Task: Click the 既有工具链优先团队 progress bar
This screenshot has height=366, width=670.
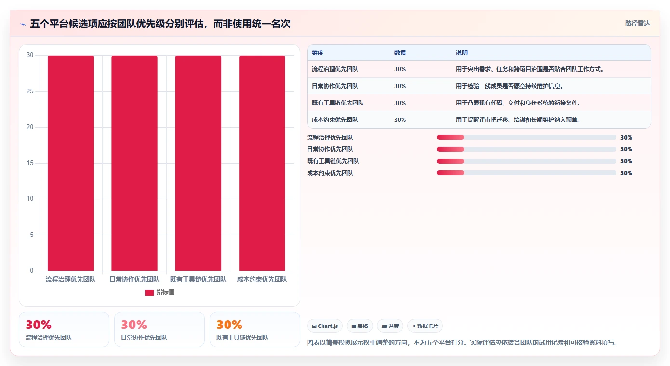Action: click(x=526, y=161)
